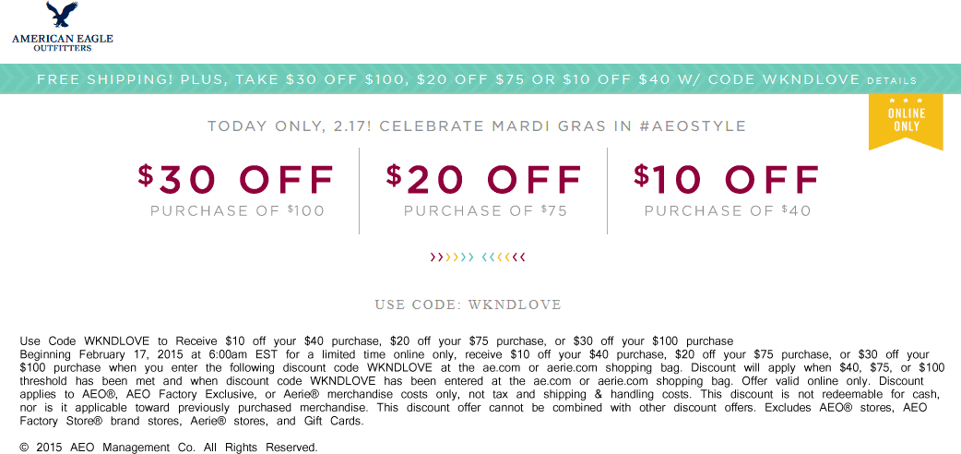Click the left-pointing colored chevrons

(504, 257)
